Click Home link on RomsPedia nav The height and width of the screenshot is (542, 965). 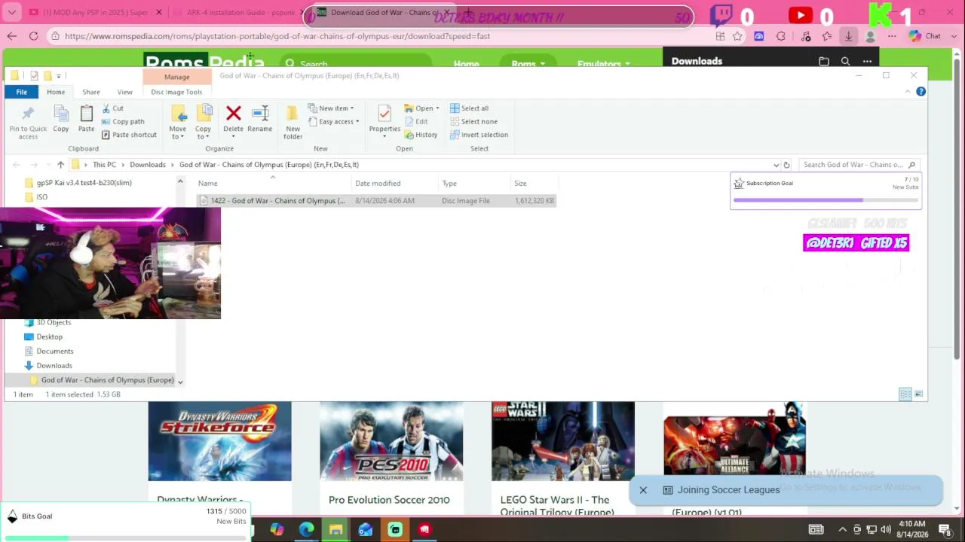point(467,63)
